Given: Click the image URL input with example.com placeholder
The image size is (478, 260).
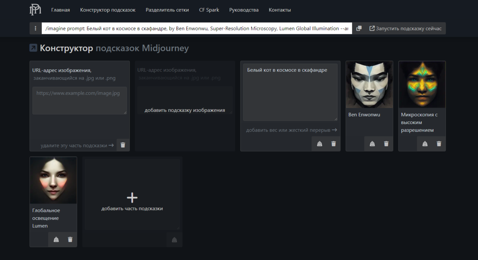Looking at the screenshot, I should [x=80, y=101].
